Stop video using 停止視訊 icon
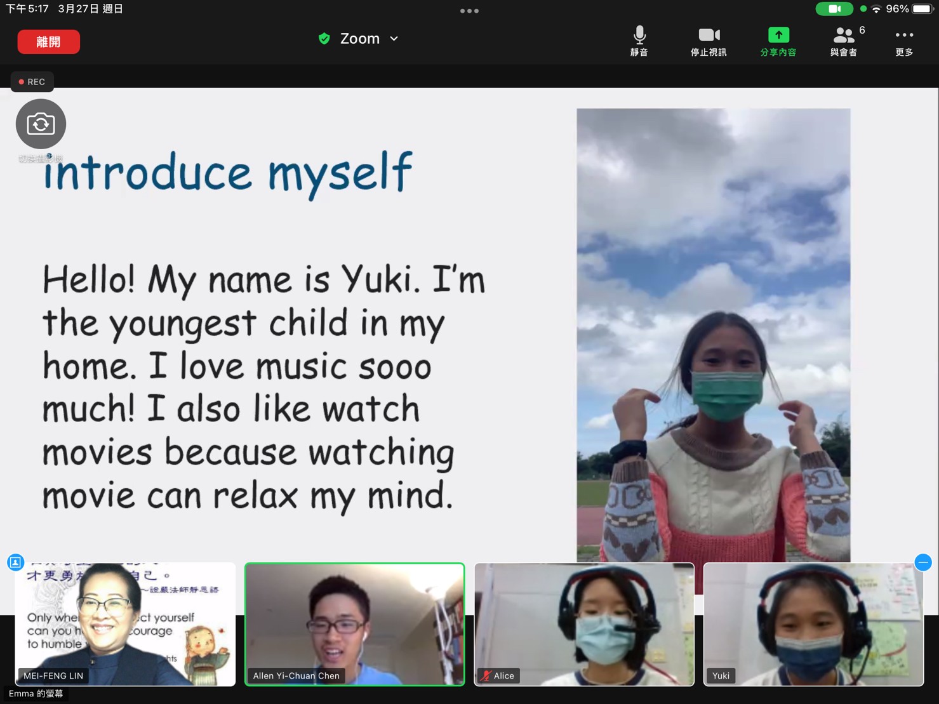 [709, 39]
